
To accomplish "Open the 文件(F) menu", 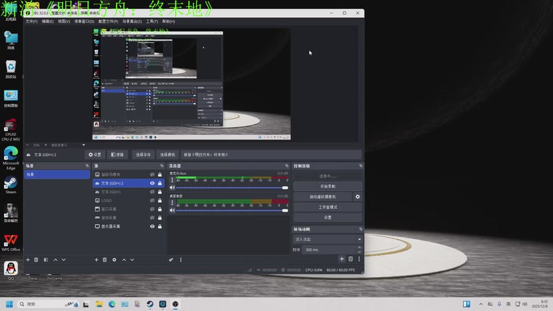I will [x=31, y=21].
